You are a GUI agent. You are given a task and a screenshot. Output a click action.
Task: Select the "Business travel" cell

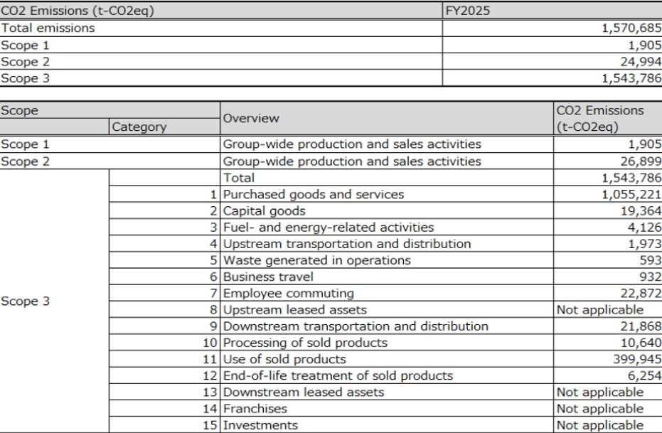[387, 277]
